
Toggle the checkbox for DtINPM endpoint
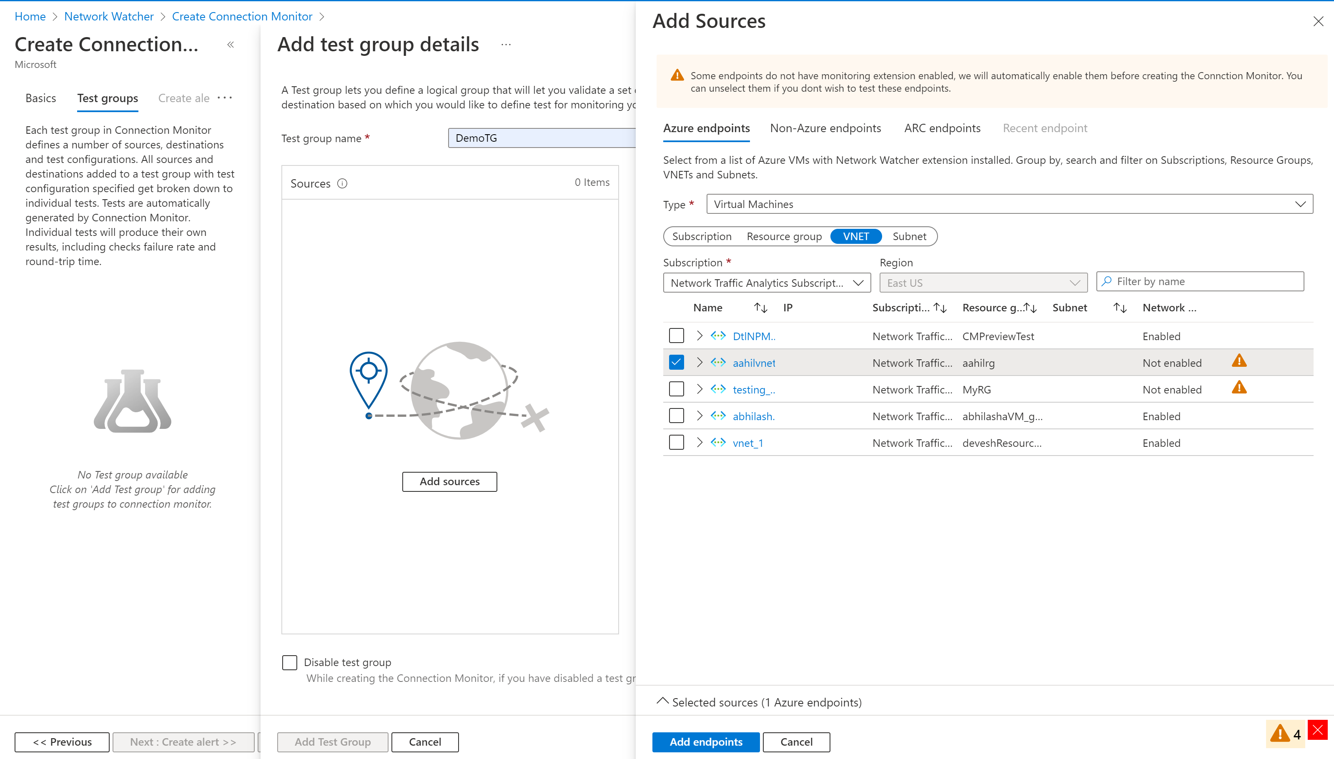pyautogui.click(x=676, y=335)
